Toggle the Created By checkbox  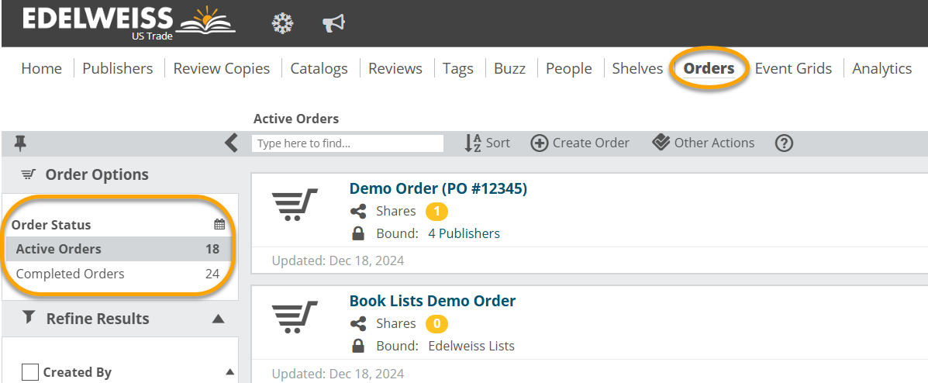[30, 372]
